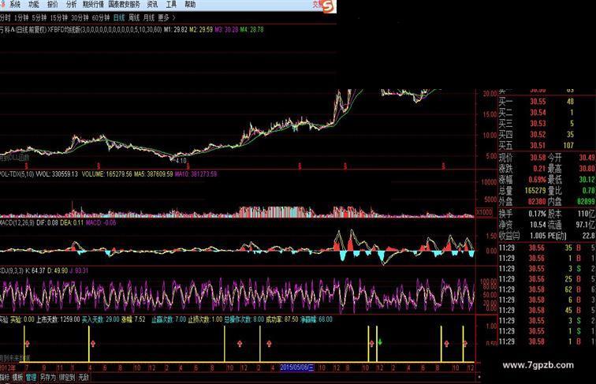Click the 无敌 bottom tab

[x=84, y=377]
